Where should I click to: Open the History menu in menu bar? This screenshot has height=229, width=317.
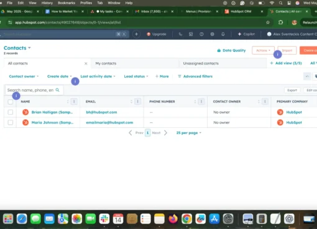(47, 3)
